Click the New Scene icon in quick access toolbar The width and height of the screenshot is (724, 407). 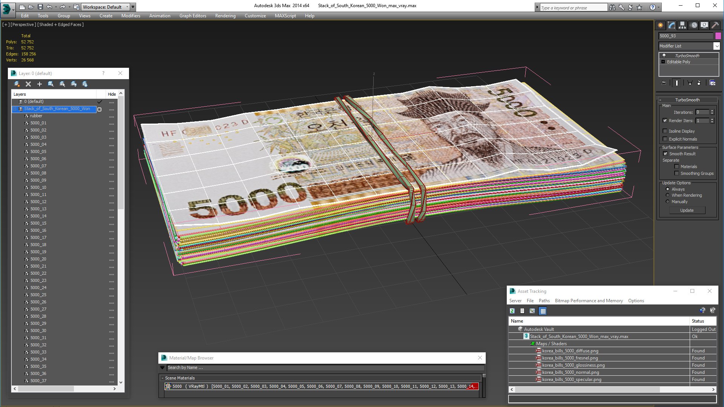pyautogui.click(x=22, y=7)
